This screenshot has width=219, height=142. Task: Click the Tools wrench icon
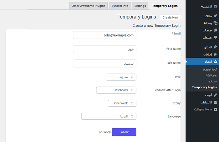[x=215, y=95]
